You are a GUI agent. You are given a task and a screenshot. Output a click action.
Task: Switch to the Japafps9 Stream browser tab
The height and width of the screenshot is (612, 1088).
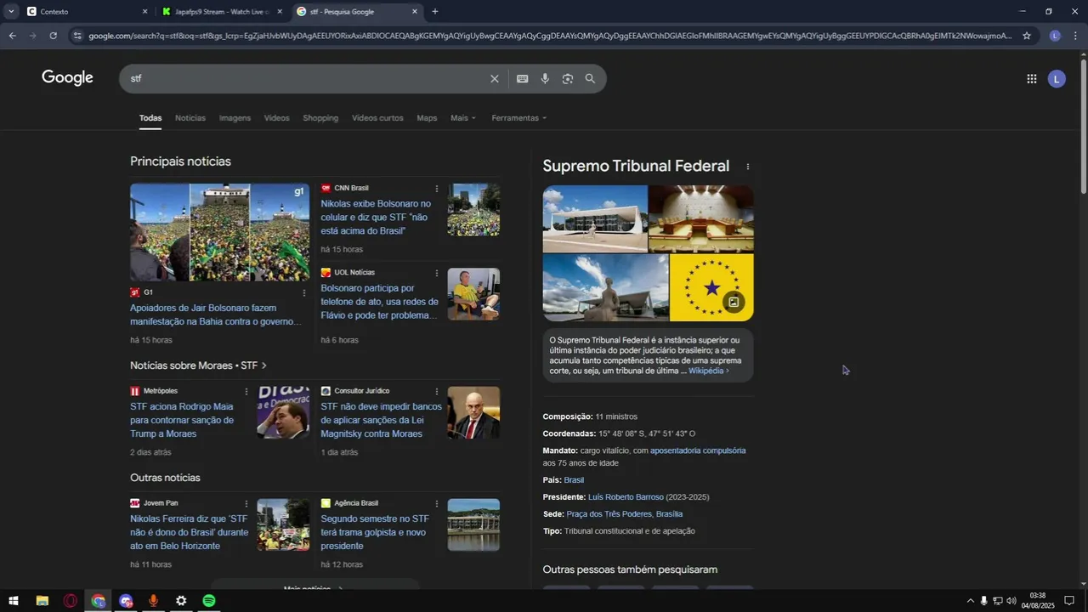pos(222,12)
